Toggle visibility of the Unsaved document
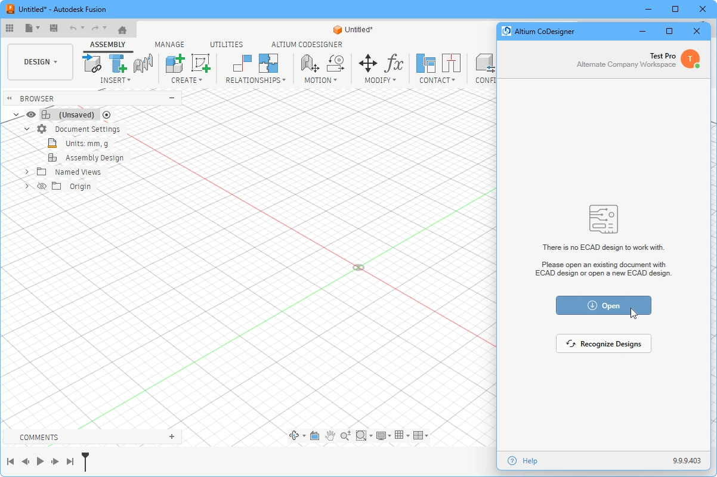 (x=30, y=114)
